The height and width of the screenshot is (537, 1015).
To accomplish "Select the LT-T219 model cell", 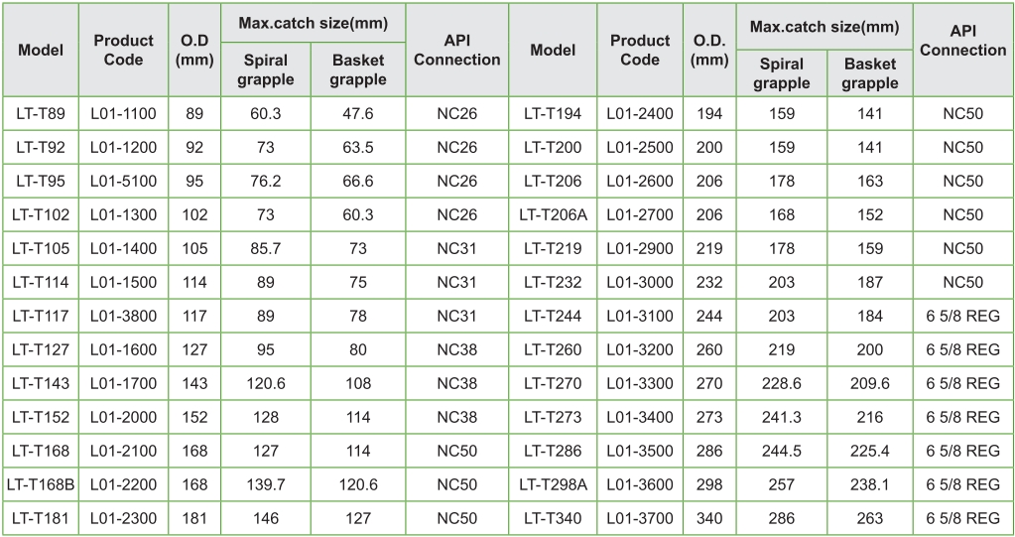I will pos(553,249).
